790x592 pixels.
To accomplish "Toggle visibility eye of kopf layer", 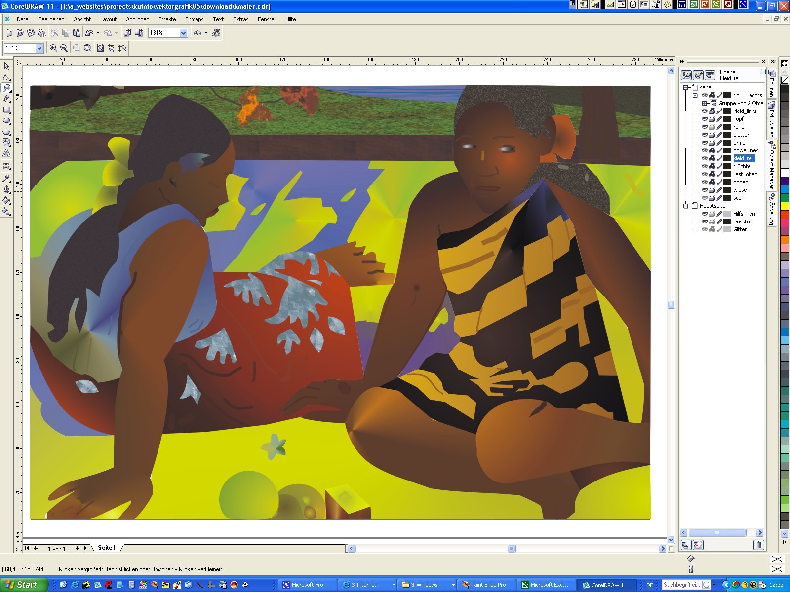I will click(x=705, y=119).
